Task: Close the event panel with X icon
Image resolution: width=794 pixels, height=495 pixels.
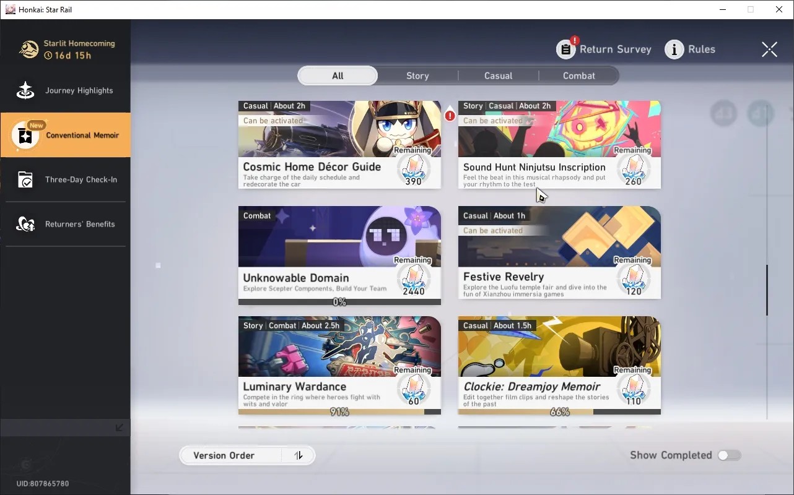Action: [769, 49]
